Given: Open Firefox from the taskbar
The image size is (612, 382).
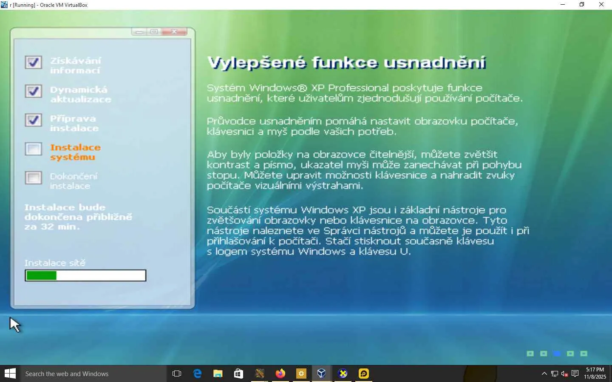Looking at the screenshot, I should (x=280, y=374).
